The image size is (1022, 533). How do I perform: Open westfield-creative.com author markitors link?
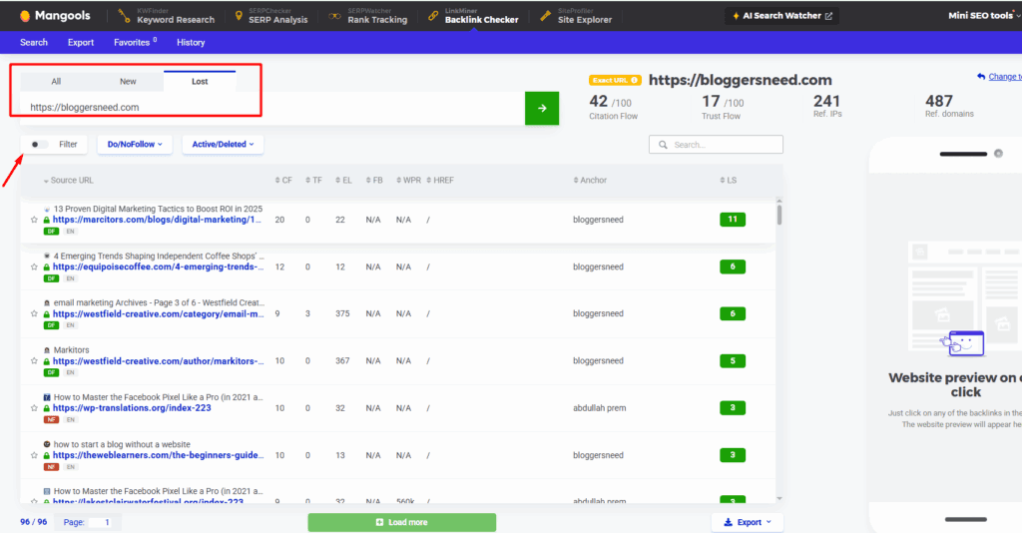coord(159,360)
